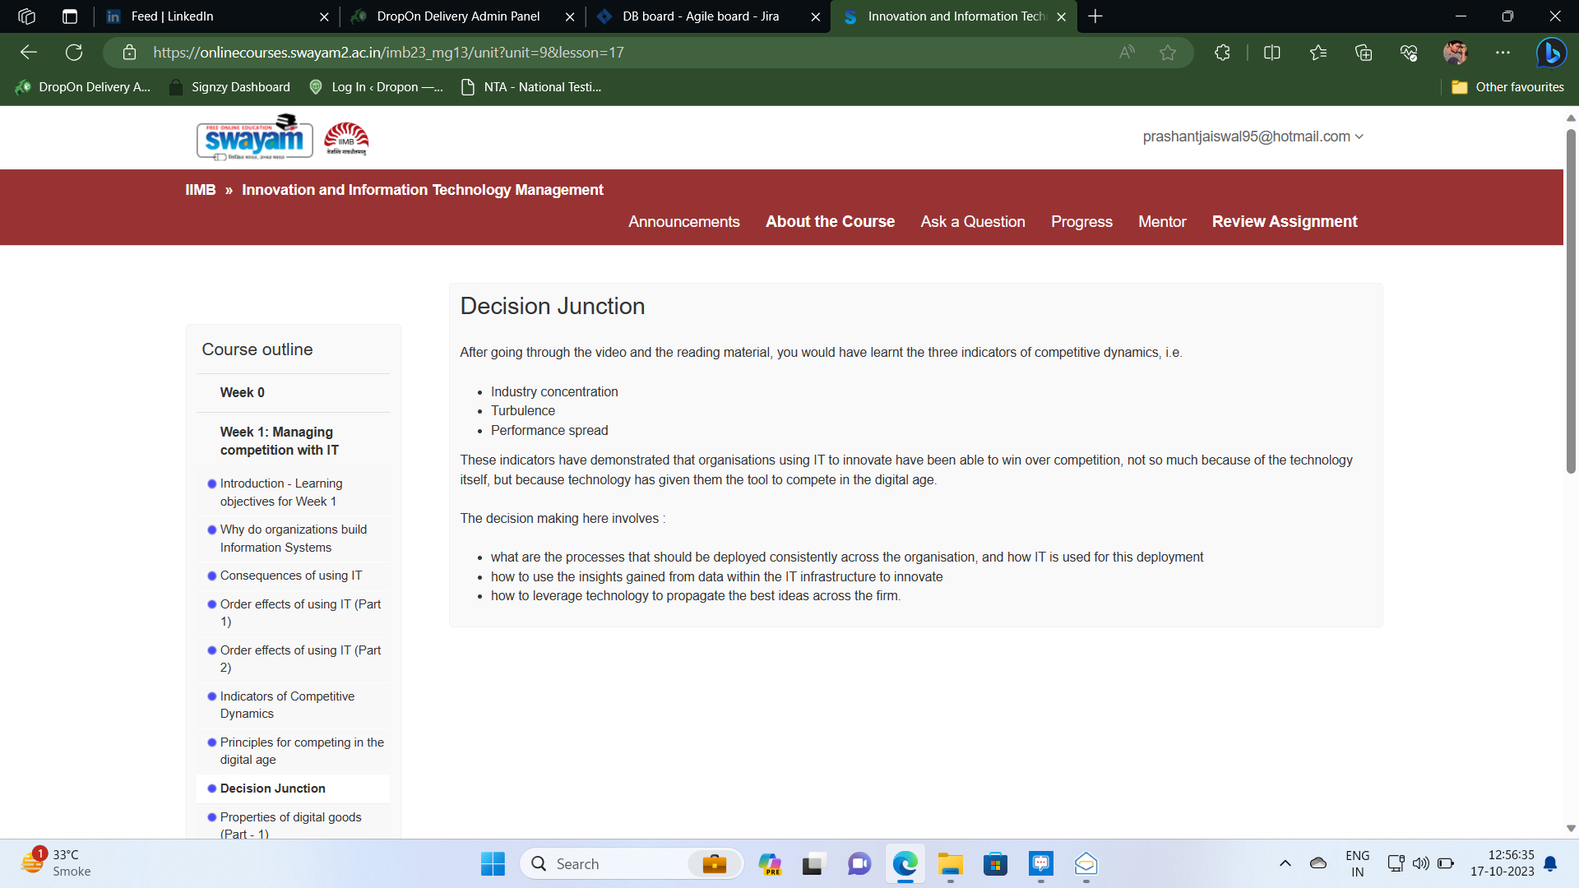Open tab actions menu icon
This screenshot has width=1579, height=888.
pos(70,16)
